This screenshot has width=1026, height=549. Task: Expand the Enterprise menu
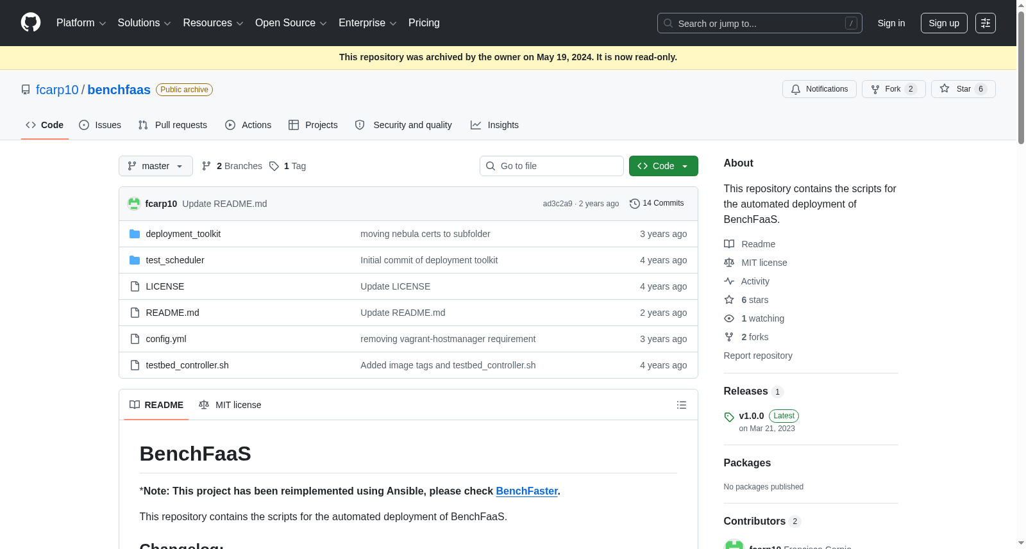click(367, 23)
